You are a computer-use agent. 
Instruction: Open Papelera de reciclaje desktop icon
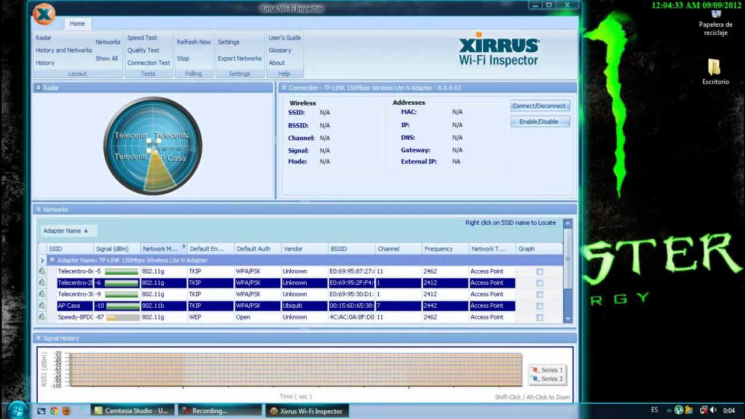tap(715, 22)
